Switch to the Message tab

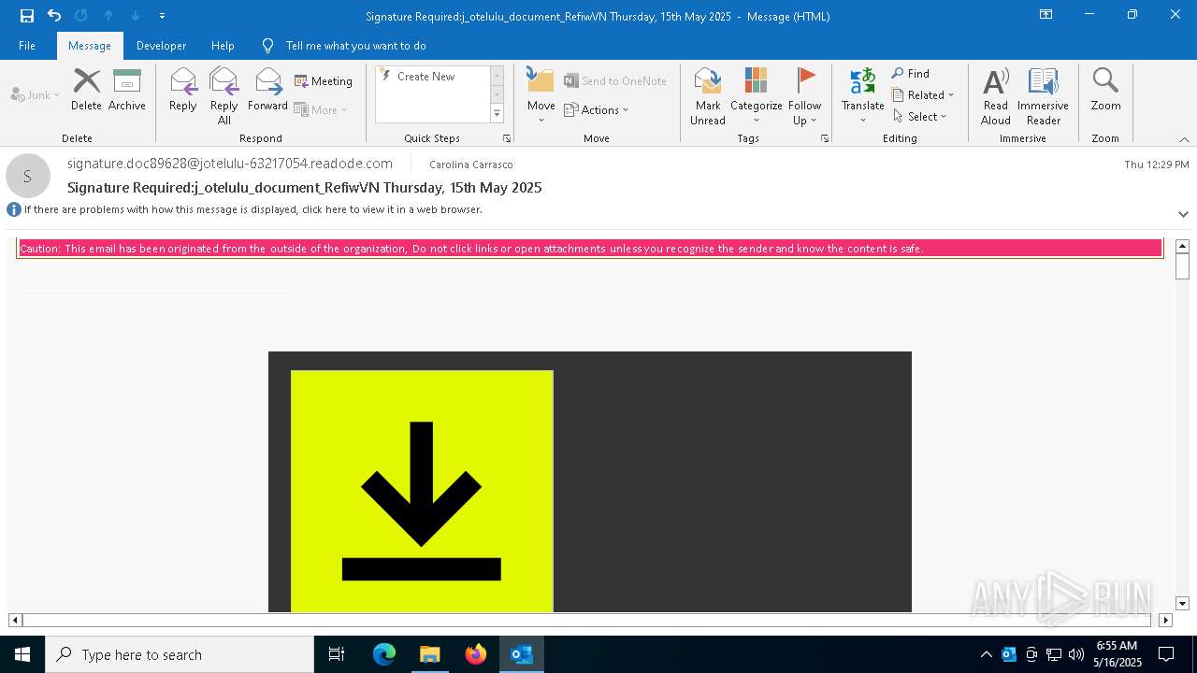[90, 45]
